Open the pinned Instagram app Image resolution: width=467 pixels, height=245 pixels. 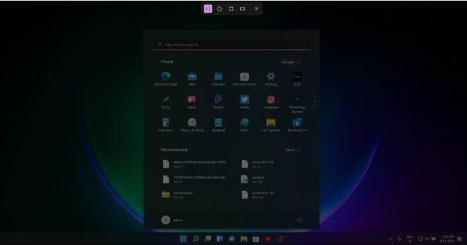click(271, 102)
